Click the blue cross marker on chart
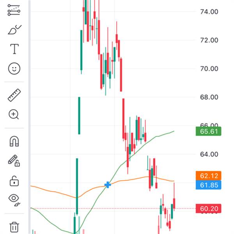The height and width of the screenshot is (234, 234). pyautogui.click(x=108, y=185)
